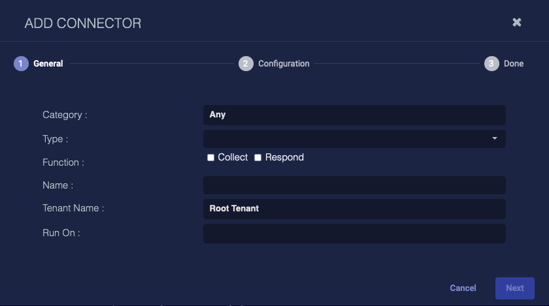This screenshot has width=549, height=306.
Task: Jump to the Done step label
Action: (x=514, y=64)
